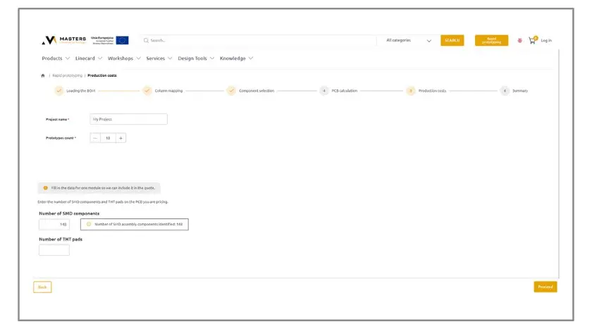Screen dimensions: 592x329
Task: Click the European Union flag emblem
Action: (122, 40)
